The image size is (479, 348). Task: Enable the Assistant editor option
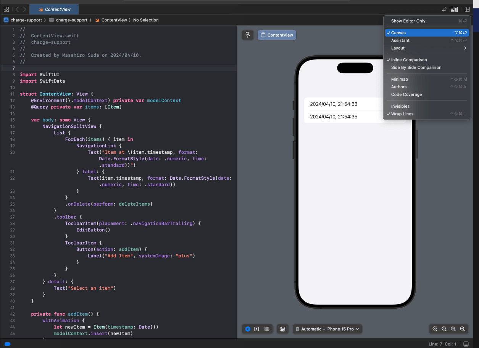pos(427,40)
